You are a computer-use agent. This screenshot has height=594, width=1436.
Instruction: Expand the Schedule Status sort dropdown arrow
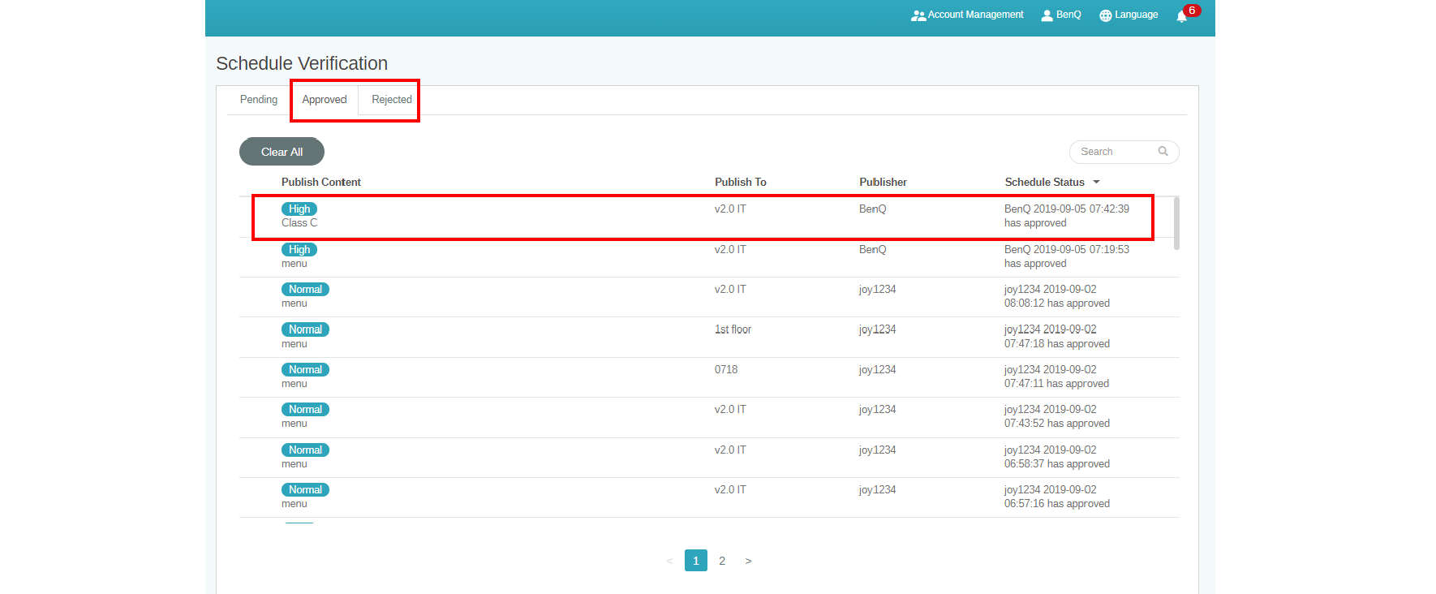(x=1096, y=182)
